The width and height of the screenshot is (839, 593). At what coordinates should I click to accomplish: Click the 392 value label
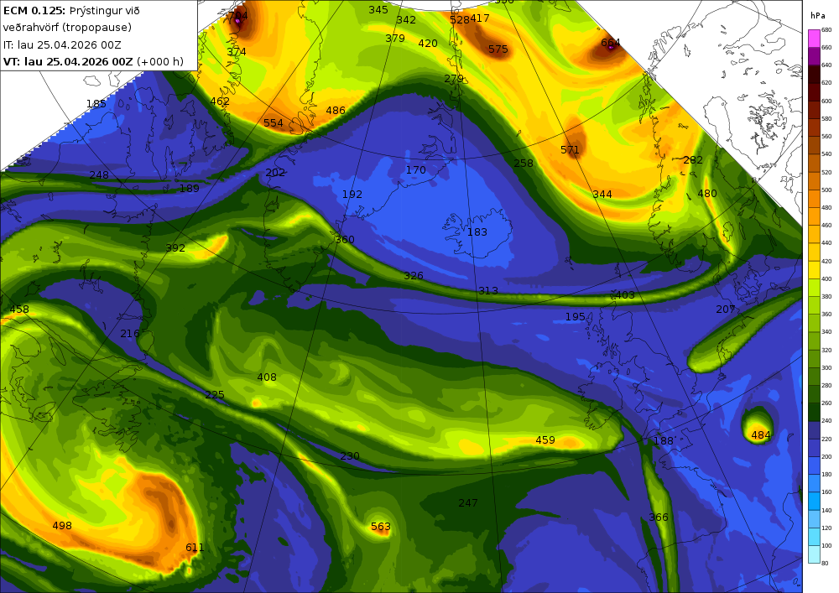(x=175, y=248)
